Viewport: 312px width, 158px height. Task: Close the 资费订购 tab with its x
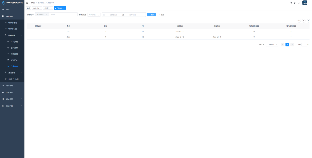[40, 8]
